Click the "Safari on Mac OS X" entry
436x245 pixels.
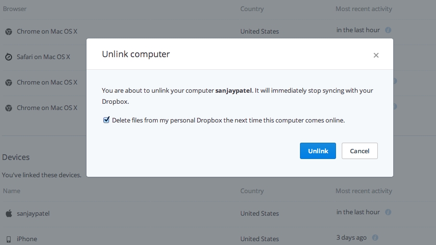point(43,57)
